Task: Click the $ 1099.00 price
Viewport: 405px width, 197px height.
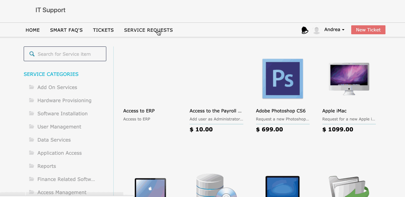Action: pos(338,129)
